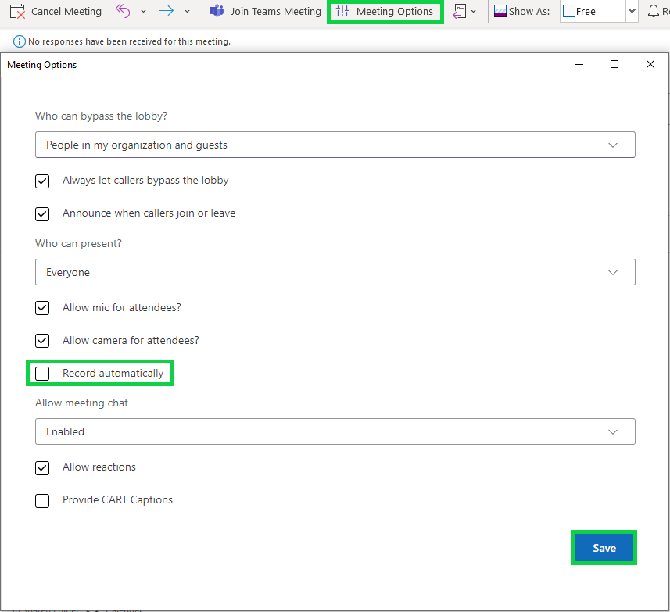
Task: Click the respond-to-meeting icon near Show As
Action: tap(460, 11)
